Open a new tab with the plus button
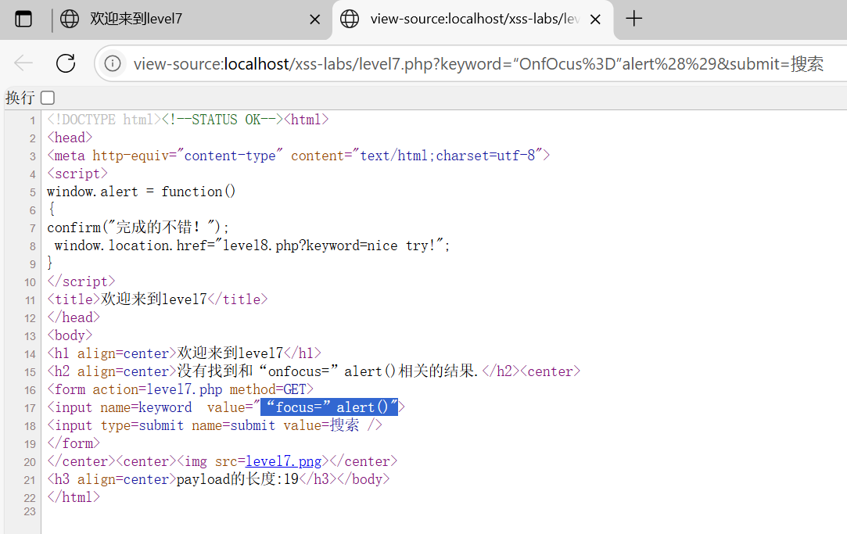This screenshot has height=534, width=847. pos(633,19)
